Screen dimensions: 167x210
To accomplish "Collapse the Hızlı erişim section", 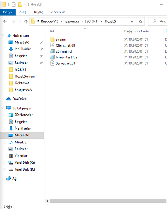I will click(x=3, y=35).
